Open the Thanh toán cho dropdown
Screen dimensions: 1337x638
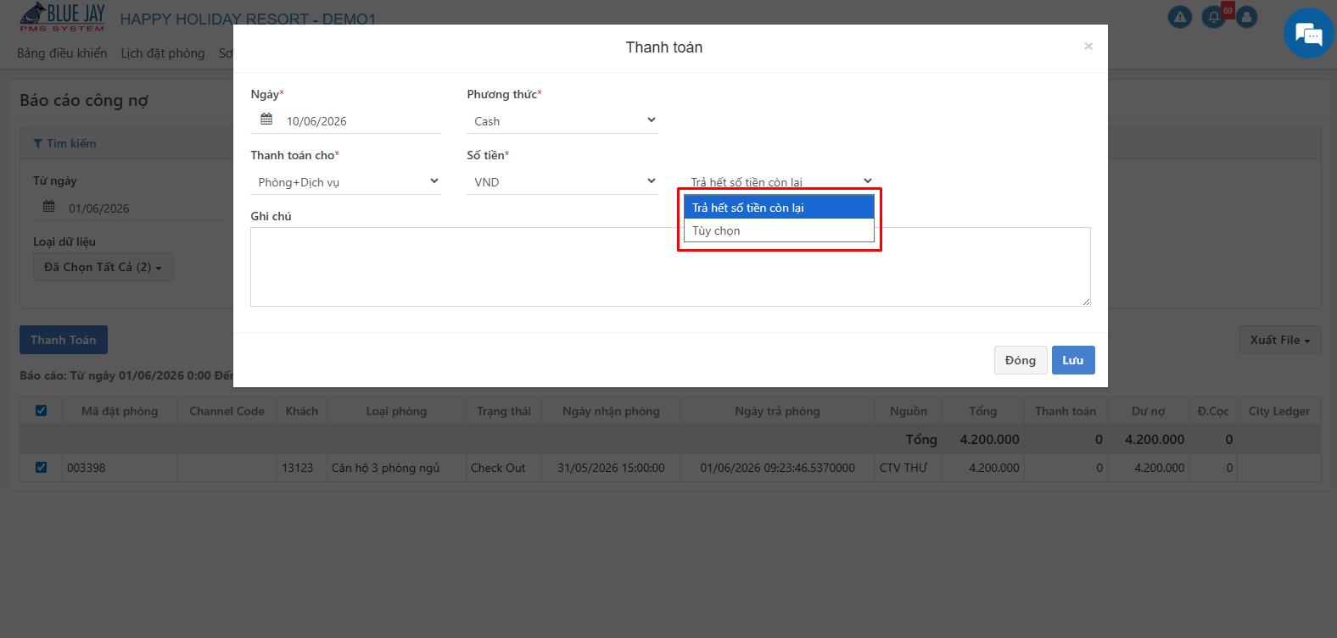point(346,182)
